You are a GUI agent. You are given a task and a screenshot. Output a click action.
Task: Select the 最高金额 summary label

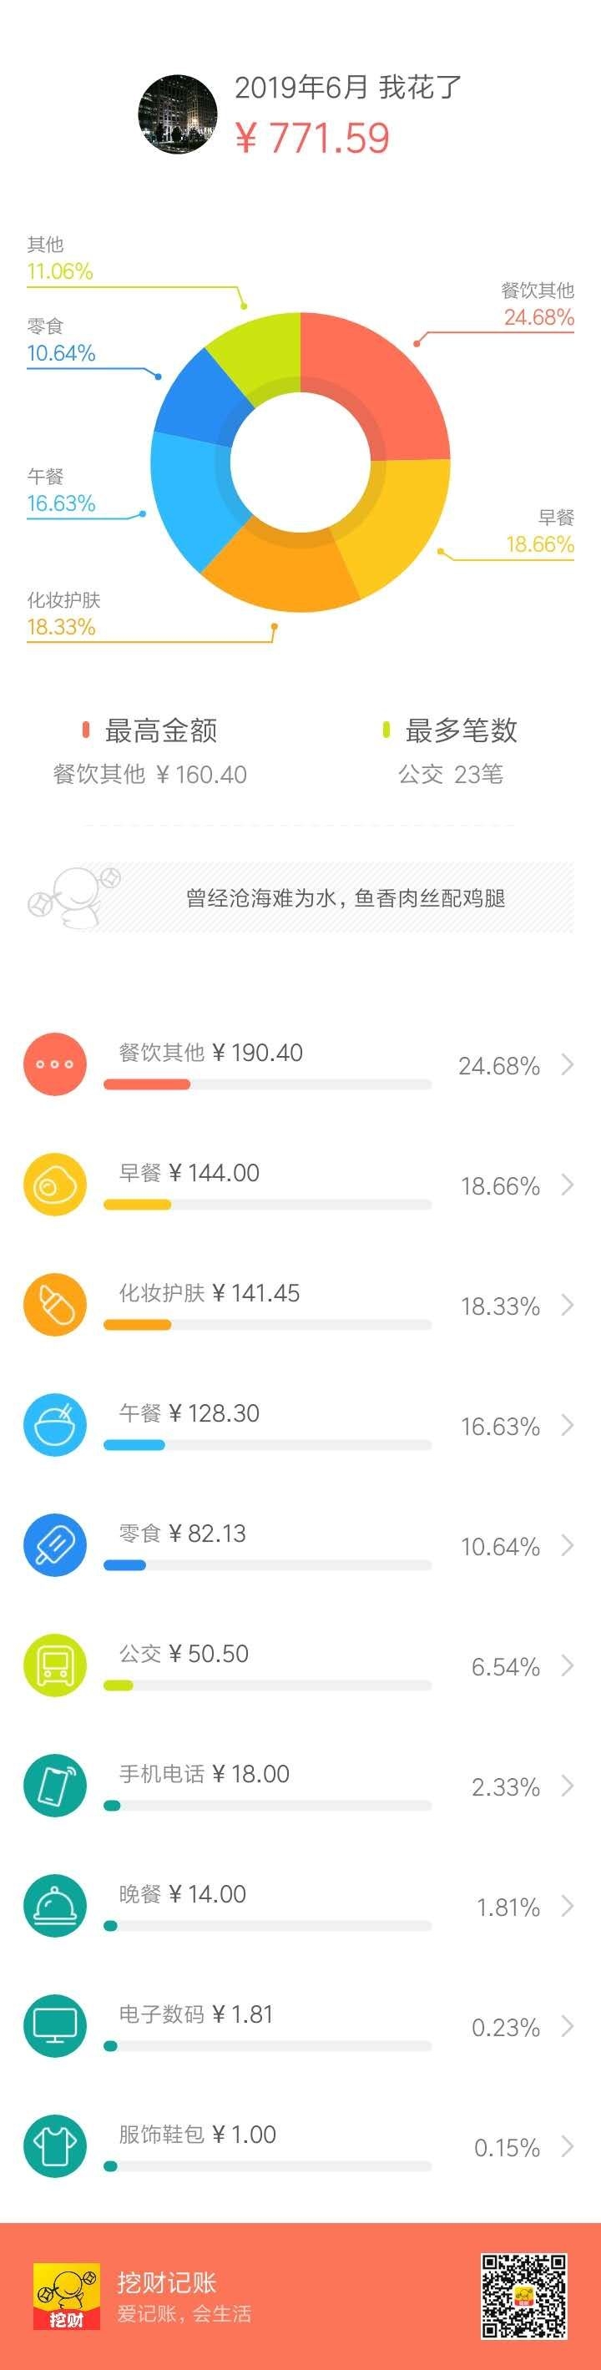(x=161, y=730)
